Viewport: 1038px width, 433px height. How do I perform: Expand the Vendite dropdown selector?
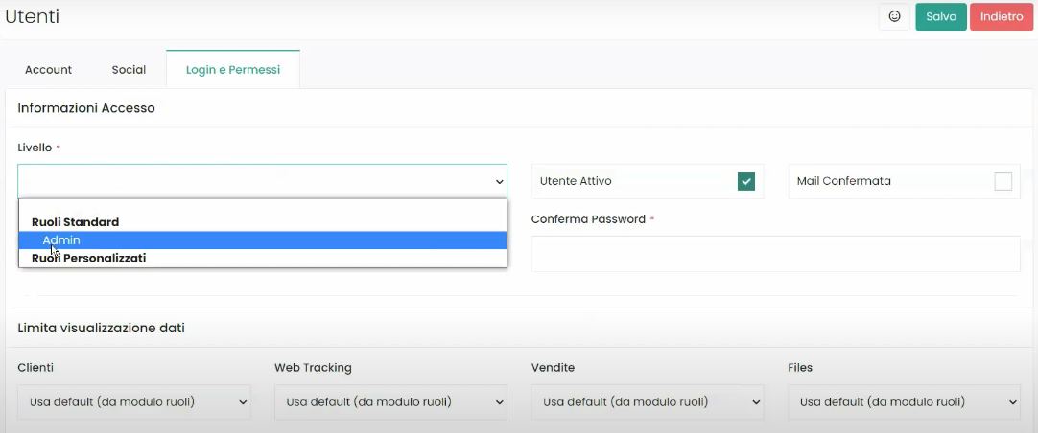tap(647, 402)
